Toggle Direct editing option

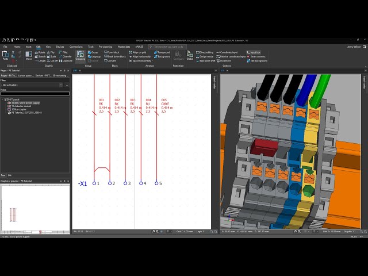tap(205, 52)
